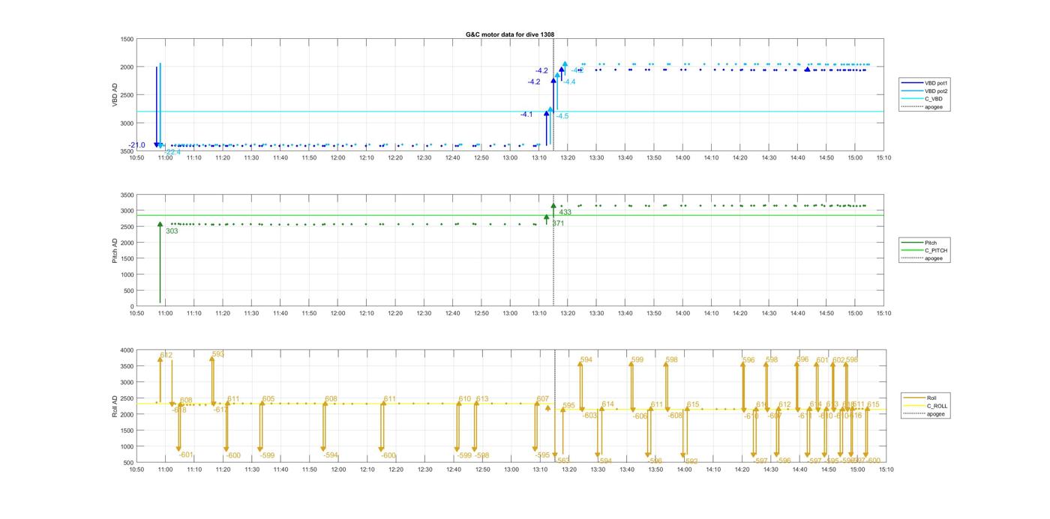The height and width of the screenshot is (519, 1050).
Task: Click the '12:00' x-tick under the VBD plot
Action: (337, 158)
